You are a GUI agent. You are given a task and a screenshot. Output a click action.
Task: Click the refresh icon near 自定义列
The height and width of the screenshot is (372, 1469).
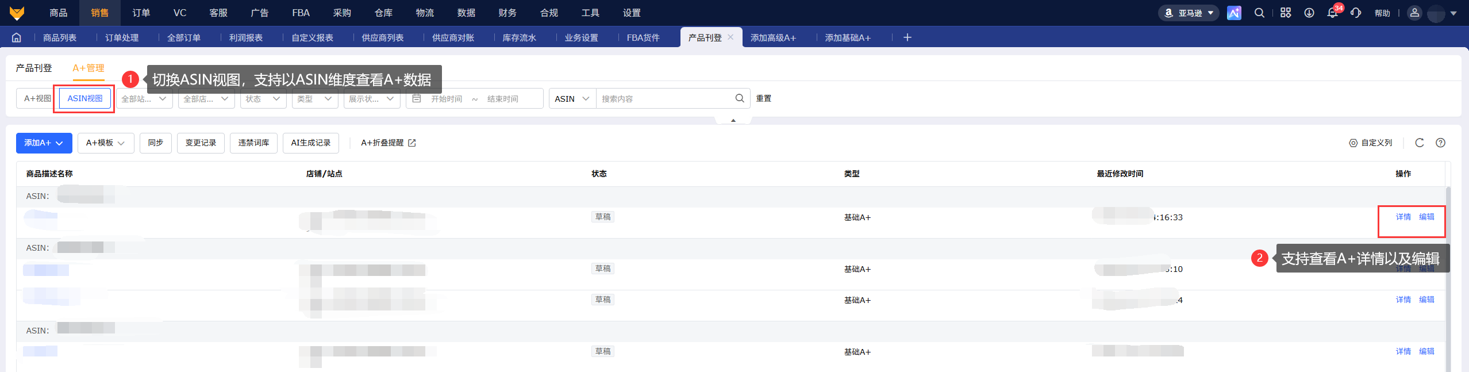pos(1420,143)
